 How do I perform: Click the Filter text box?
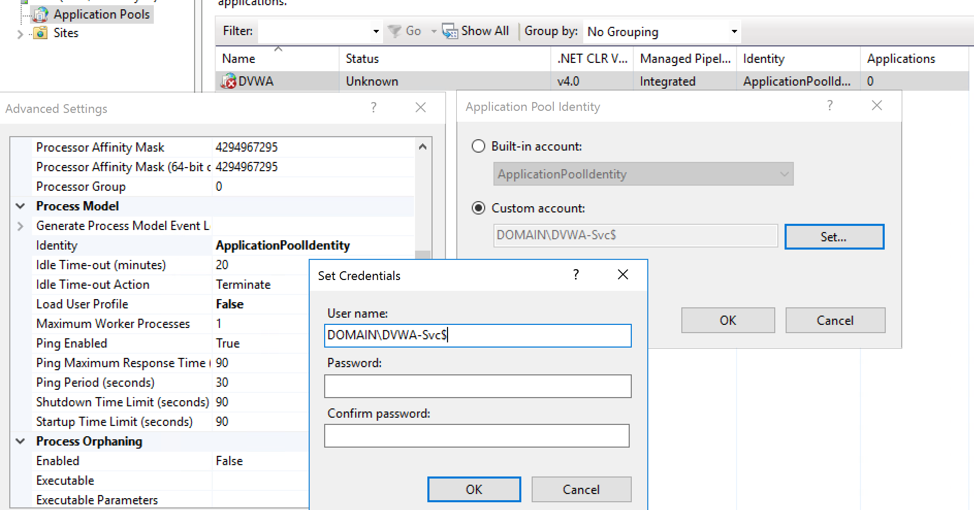tap(315, 32)
